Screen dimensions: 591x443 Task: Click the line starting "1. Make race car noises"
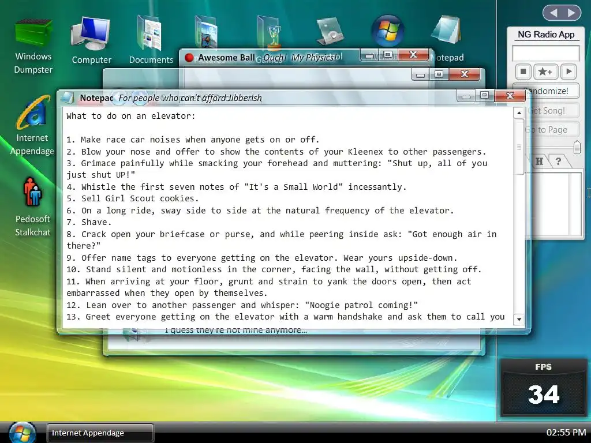(x=193, y=140)
